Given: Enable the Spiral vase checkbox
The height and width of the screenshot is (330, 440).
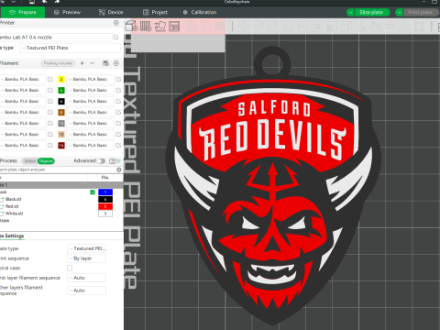Looking at the screenshot, I should click(x=70, y=268).
